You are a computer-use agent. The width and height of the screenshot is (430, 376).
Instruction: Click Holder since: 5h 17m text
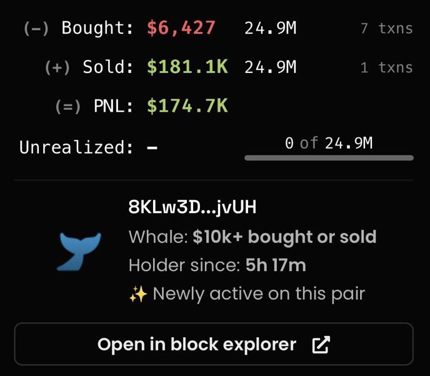[217, 265]
